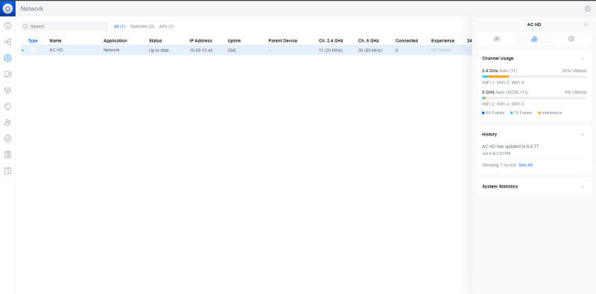596x294 pixels.
Task: Collapse the Channel Usage section
Action: pos(583,59)
